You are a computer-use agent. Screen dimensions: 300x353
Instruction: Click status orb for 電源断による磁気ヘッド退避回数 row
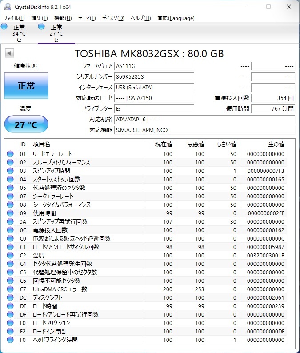[10, 238]
